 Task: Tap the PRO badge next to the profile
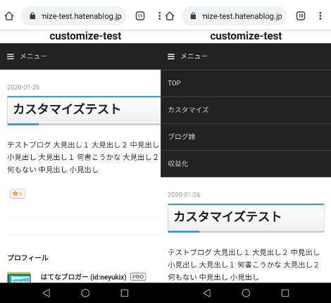pyautogui.click(x=138, y=277)
